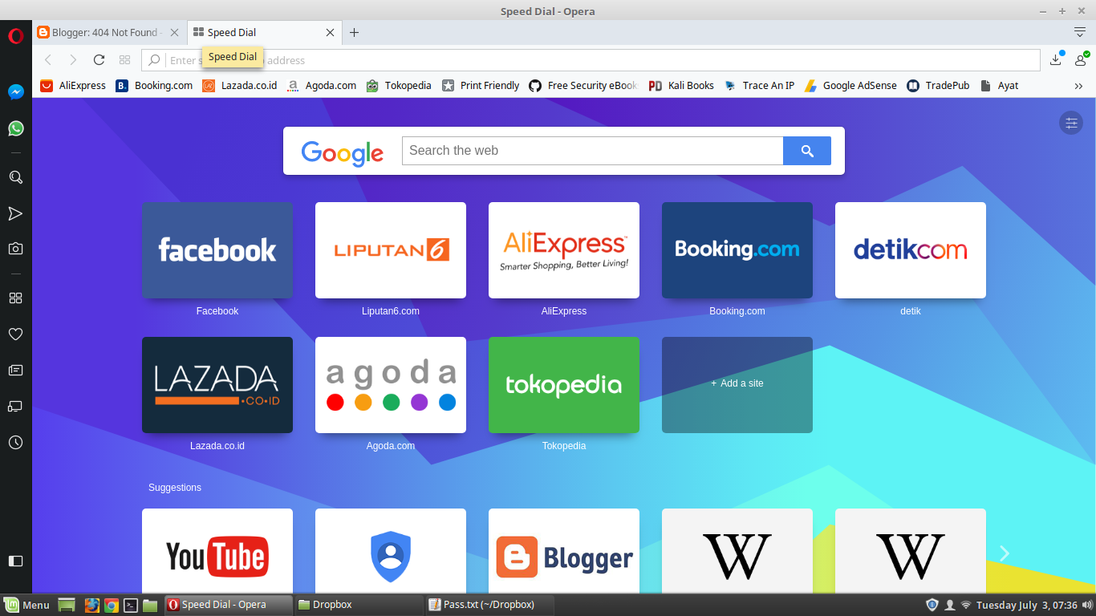The width and height of the screenshot is (1096, 616).
Task: Open the Google Account shield suggestion tile
Action: [x=391, y=551]
